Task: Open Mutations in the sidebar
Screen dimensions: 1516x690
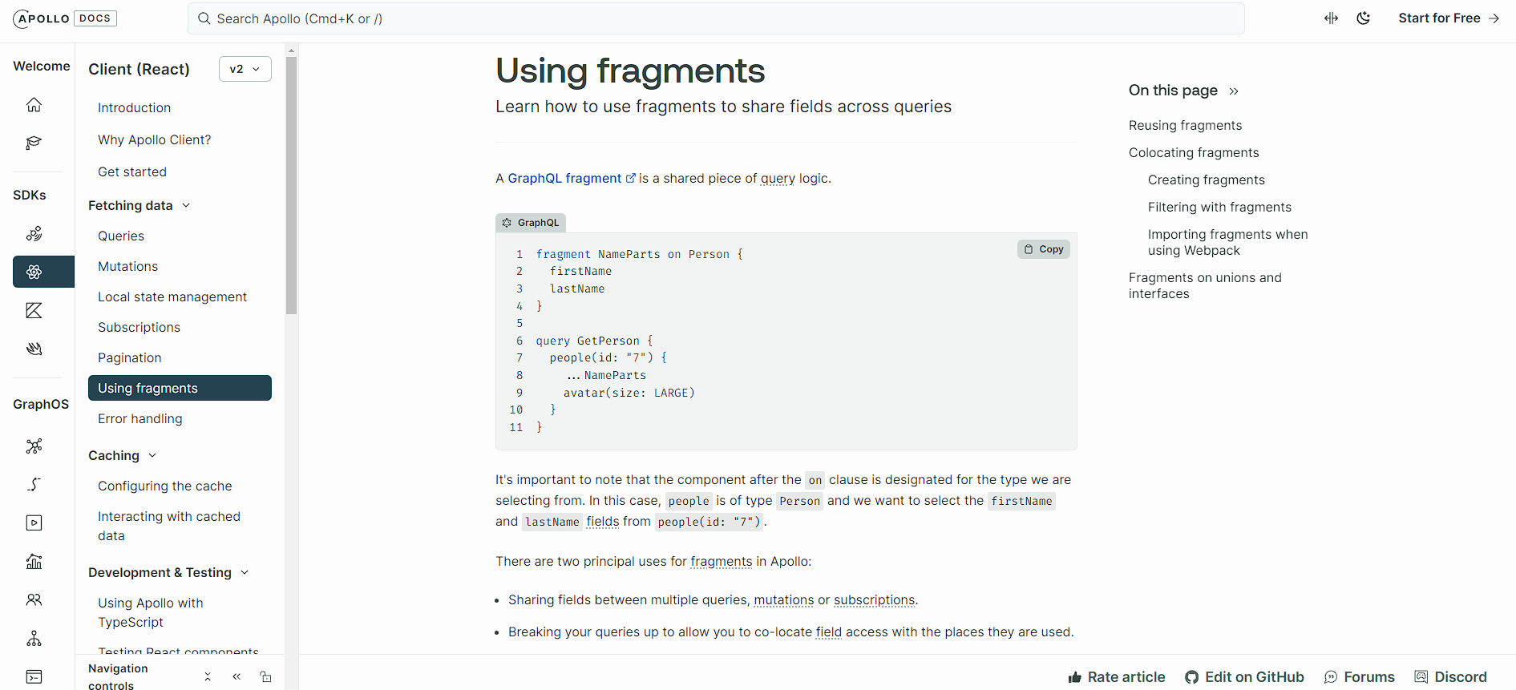Action: [x=128, y=267]
